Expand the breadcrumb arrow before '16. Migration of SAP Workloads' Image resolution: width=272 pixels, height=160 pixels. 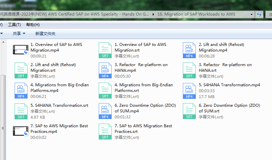pos(153,14)
